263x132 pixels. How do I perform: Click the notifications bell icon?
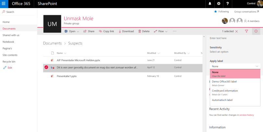[x=210, y=4]
